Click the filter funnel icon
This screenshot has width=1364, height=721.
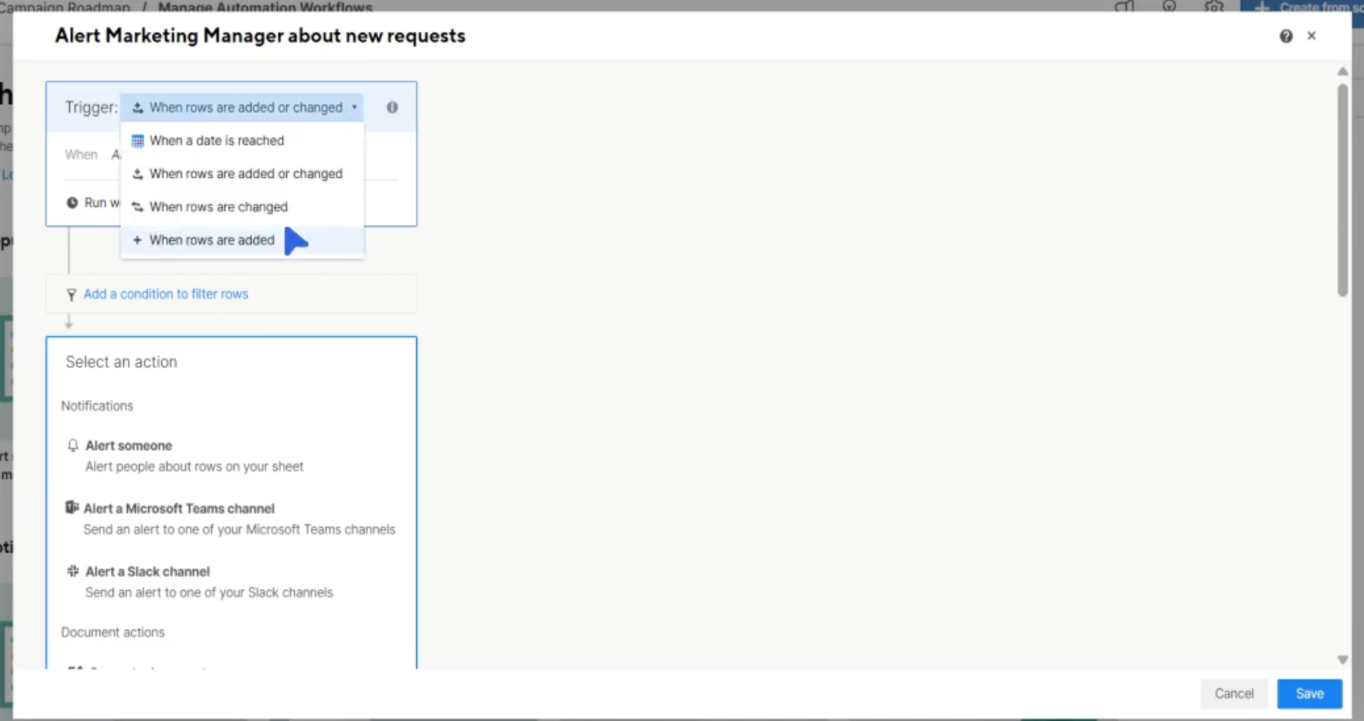pyautogui.click(x=71, y=295)
